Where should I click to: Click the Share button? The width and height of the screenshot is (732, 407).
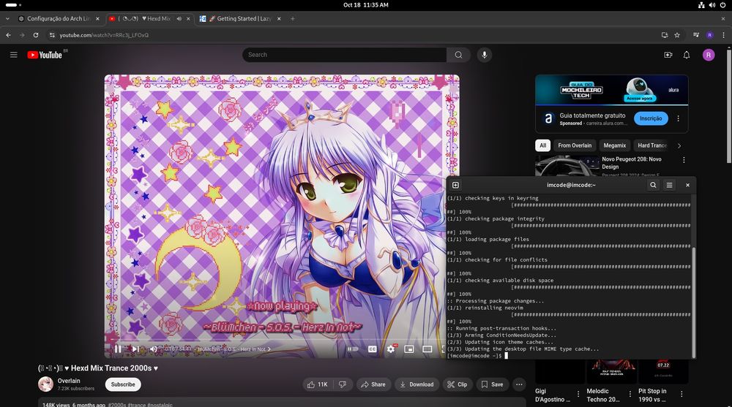373,384
